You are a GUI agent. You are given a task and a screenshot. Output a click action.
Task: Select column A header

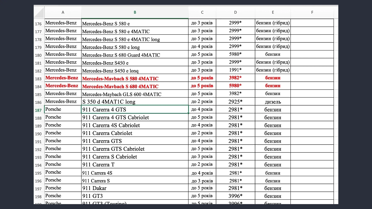(x=63, y=12)
